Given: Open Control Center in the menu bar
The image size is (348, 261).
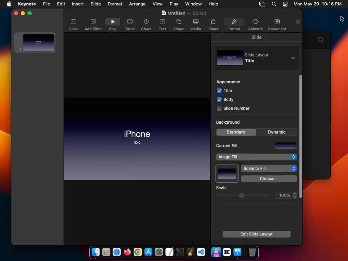Looking at the screenshot, I should [285, 4].
